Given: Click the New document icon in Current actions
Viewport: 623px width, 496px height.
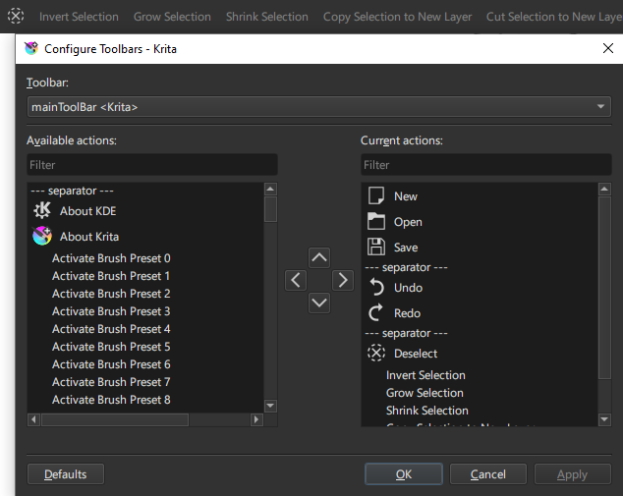Looking at the screenshot, I should pos(375,196).
